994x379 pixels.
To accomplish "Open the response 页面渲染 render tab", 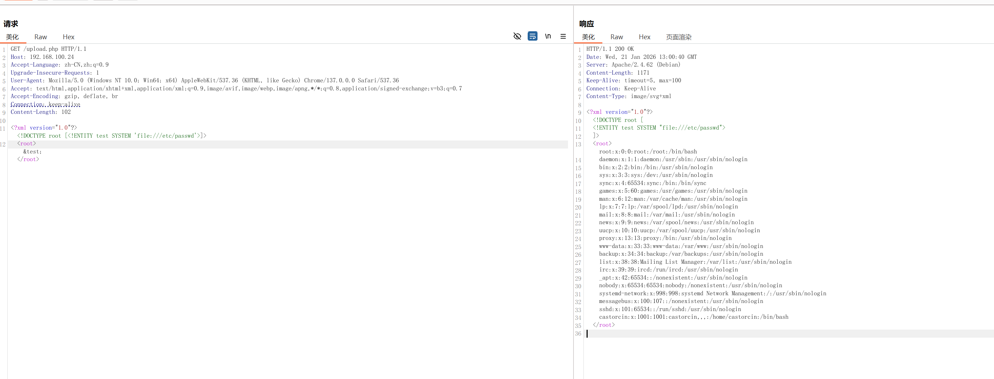I will point(678,37).
